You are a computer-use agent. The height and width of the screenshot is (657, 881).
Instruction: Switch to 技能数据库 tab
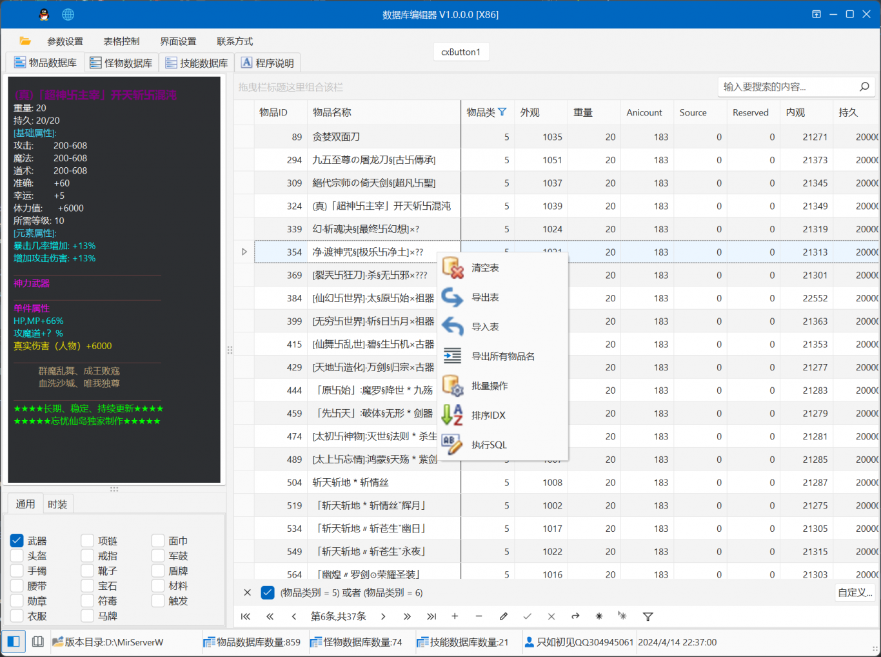click(197, 63)
